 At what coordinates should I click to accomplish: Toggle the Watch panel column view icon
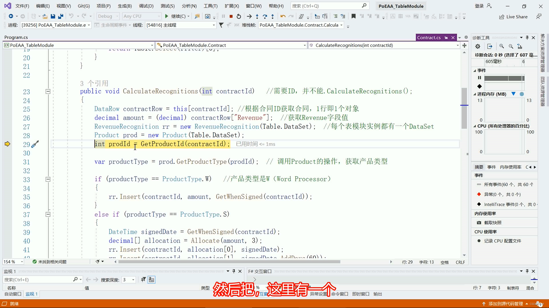[152, 280]
